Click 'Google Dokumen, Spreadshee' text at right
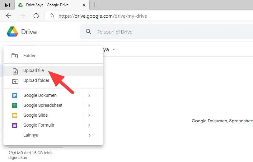The height and width of the screenshot is (162, 253). pyautogui.click(x=222, y=121)
